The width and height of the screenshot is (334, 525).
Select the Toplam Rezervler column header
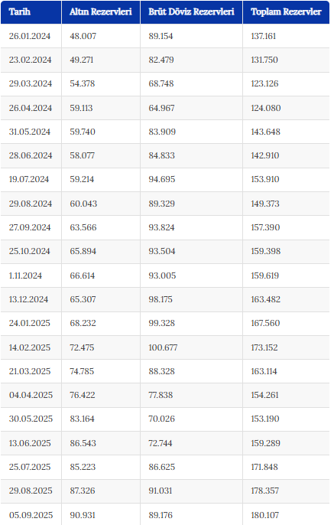tap(286, 11)
